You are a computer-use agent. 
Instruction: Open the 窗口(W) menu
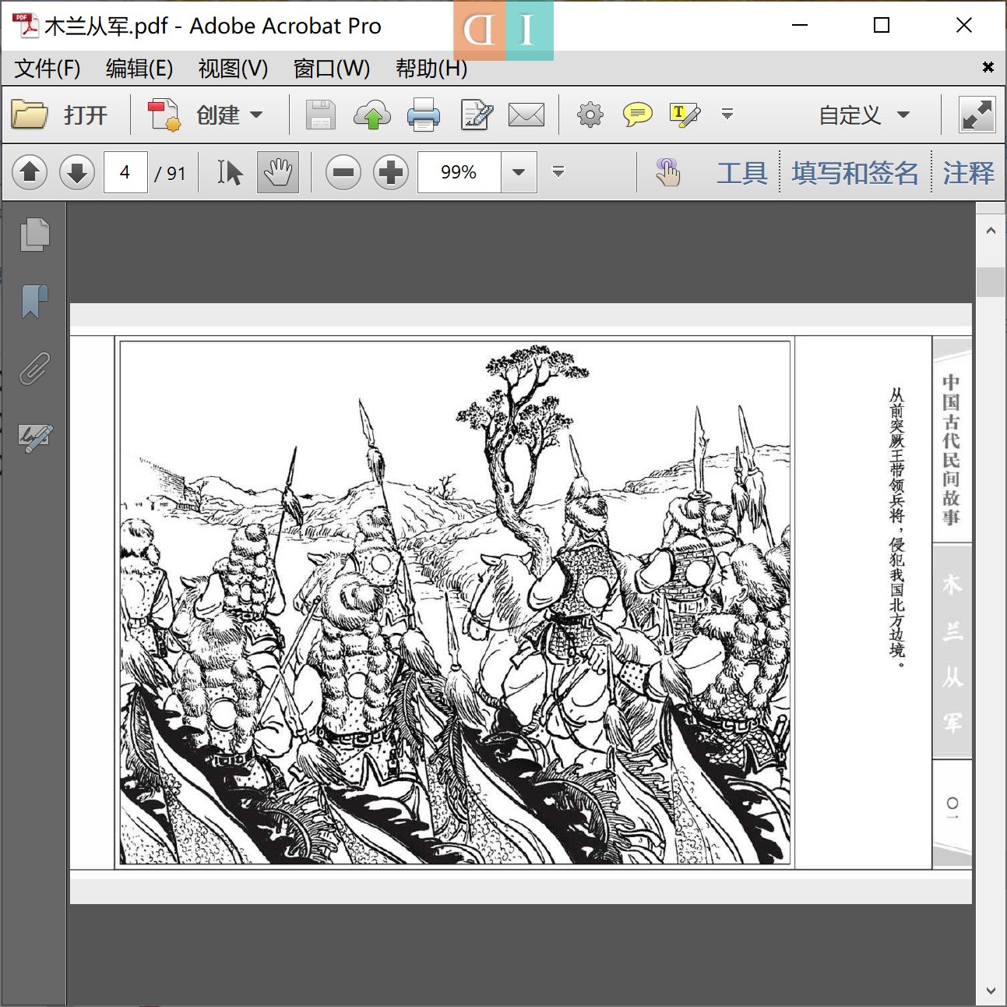pyautogui.click(x=332, y=69)
